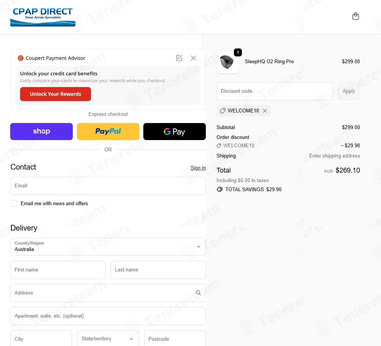Click the Coupert edit note icon
Screen dimensions: 381x346
(x=179, y=58)
